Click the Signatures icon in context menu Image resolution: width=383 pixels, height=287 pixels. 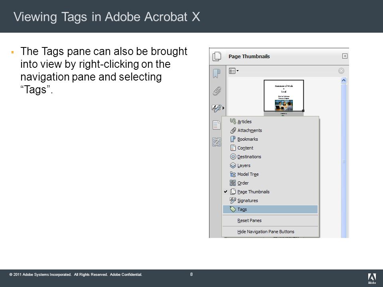pos(233,201)
